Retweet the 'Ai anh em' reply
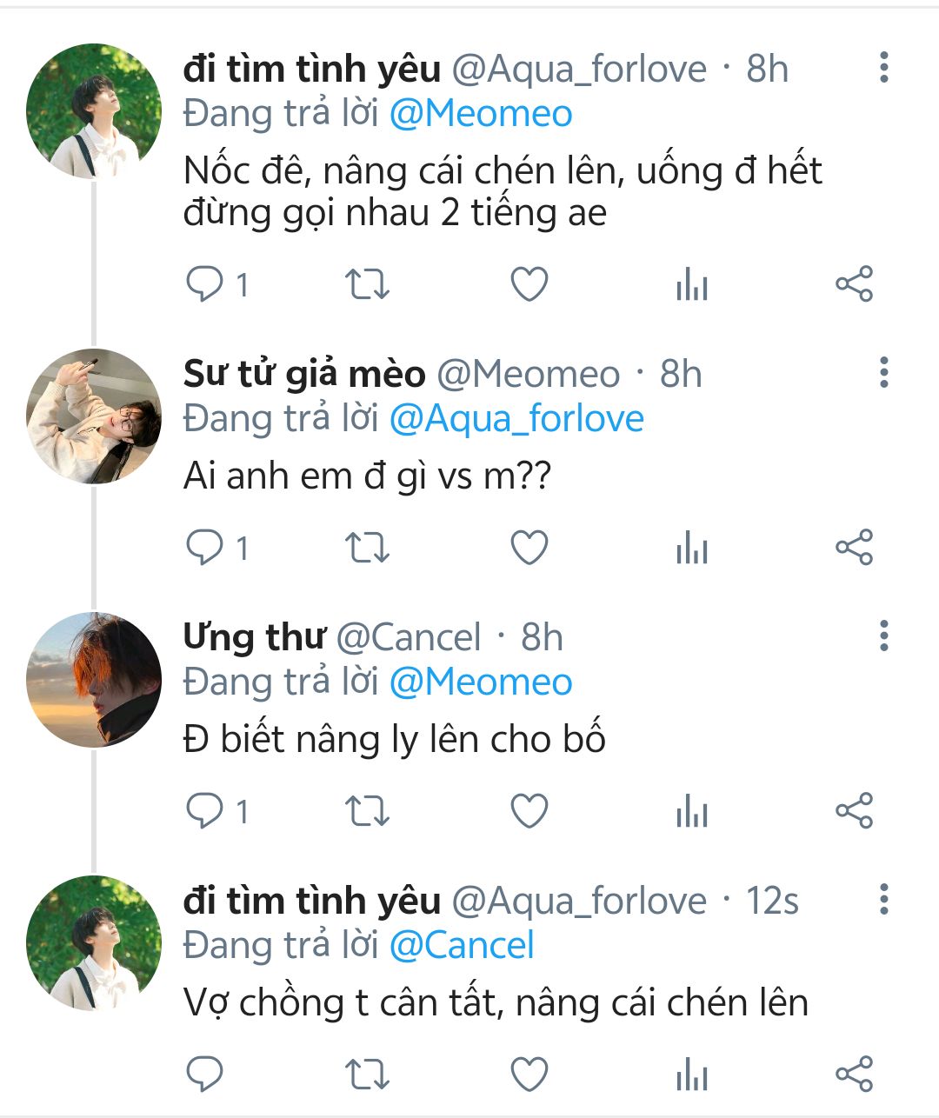 coord(367,548)
